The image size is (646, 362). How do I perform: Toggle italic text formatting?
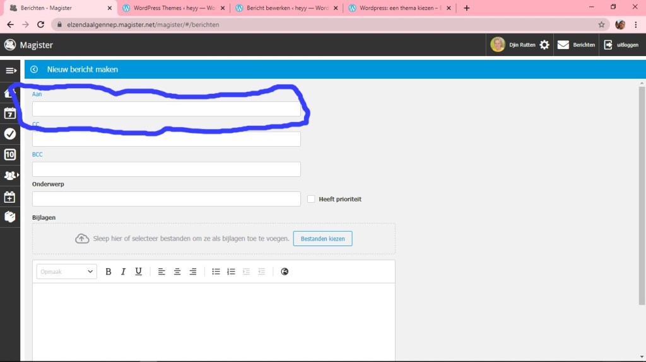(x=123, y=271)
